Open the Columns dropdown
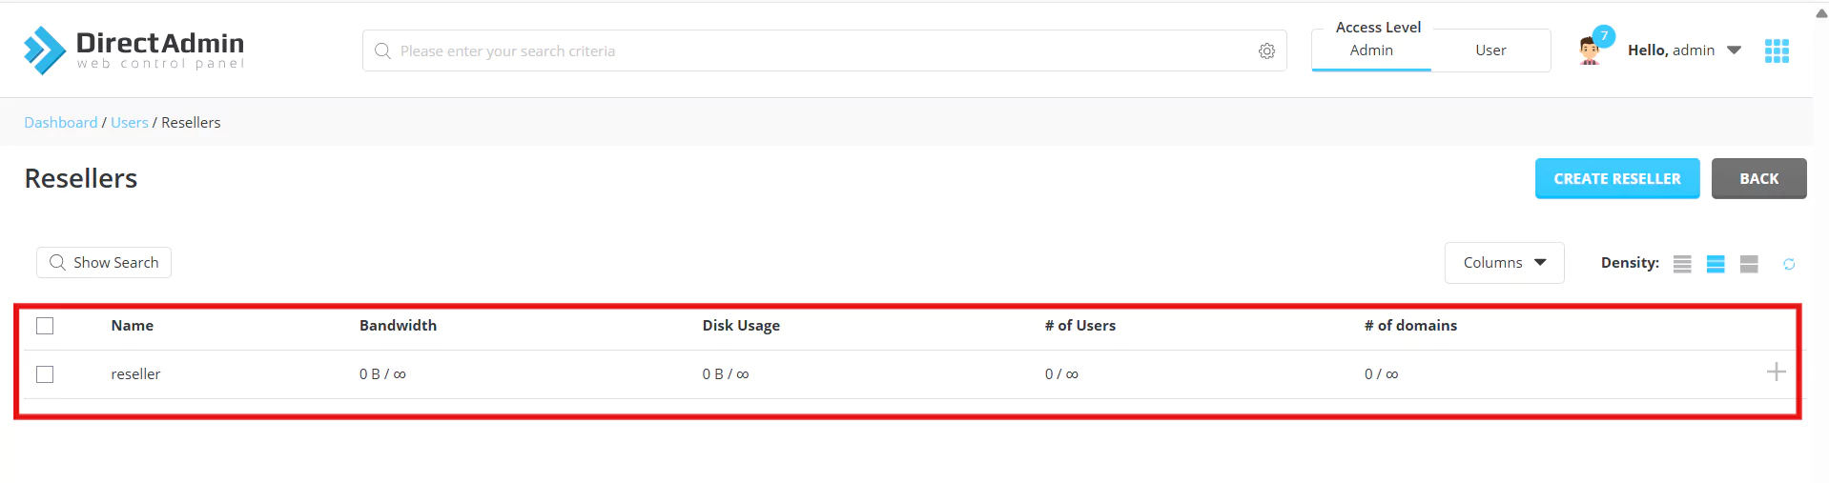This screenshot has height=483, width=1829. (1504, 263)
